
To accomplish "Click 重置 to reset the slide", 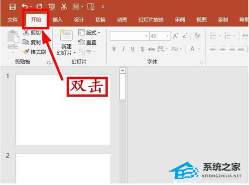I will 87,42.
